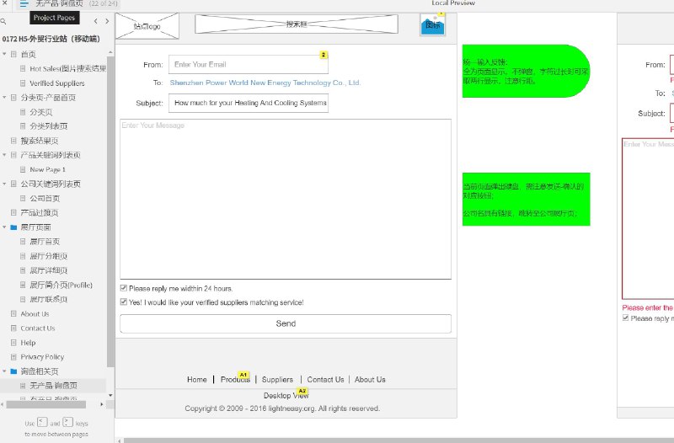Image resolution: width=674 pixels, height=443 pixels.
Task: Select the Privacy Policy page in sidebar
Action: 42,356
